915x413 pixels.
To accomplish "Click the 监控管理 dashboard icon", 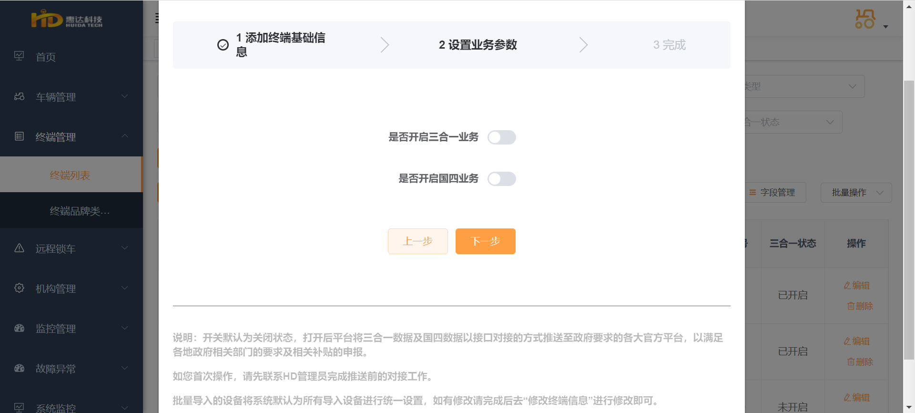I will [19, 328].
